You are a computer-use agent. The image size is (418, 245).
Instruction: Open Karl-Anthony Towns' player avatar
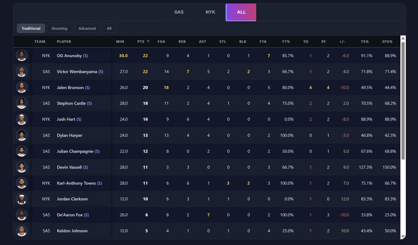[x=22, y=183]
